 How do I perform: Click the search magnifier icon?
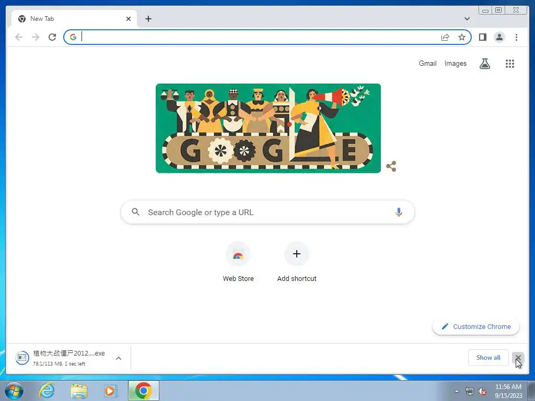click(135, 212)
